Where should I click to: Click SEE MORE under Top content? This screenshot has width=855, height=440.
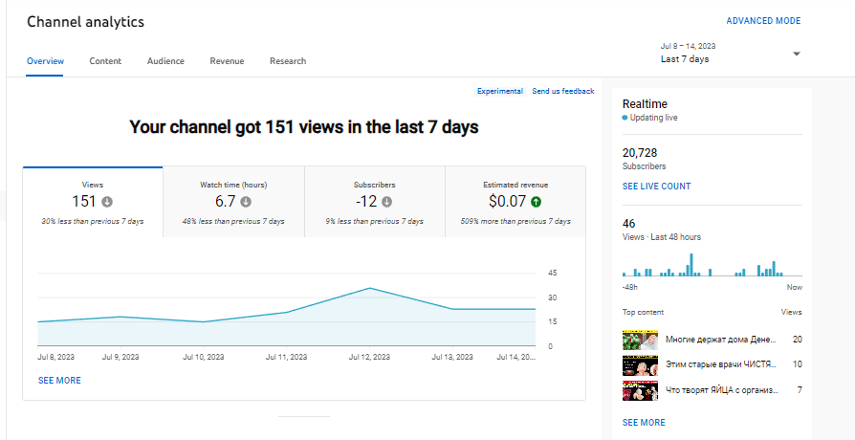pos(644,423)
